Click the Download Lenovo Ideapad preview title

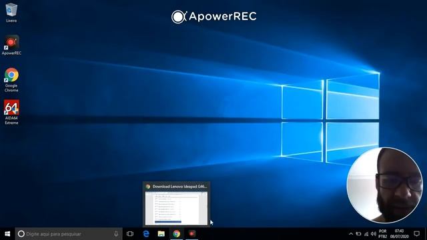(x=179, y=187)
